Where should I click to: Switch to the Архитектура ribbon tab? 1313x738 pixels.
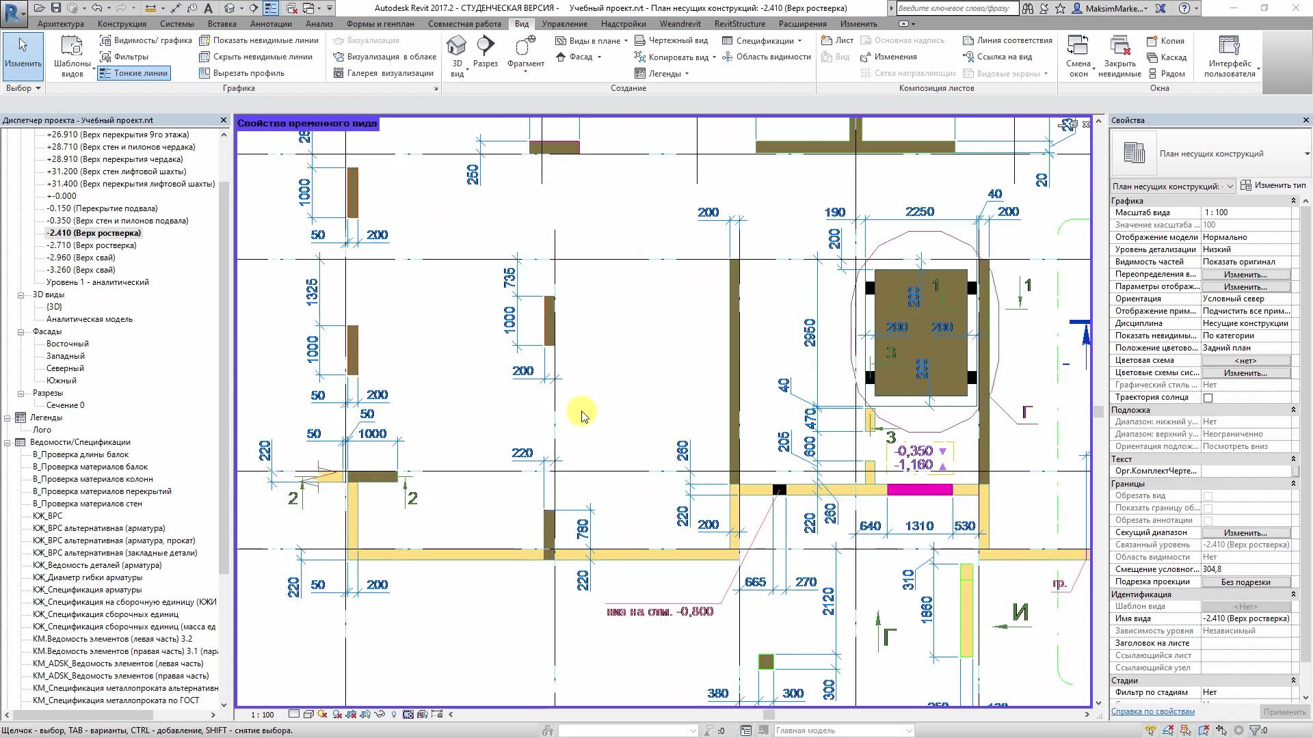click(61, 24)
